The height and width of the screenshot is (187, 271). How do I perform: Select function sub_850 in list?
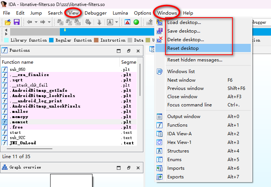point(69,69)
